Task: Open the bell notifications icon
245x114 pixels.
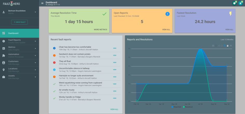Action: (x=240, y=3)
